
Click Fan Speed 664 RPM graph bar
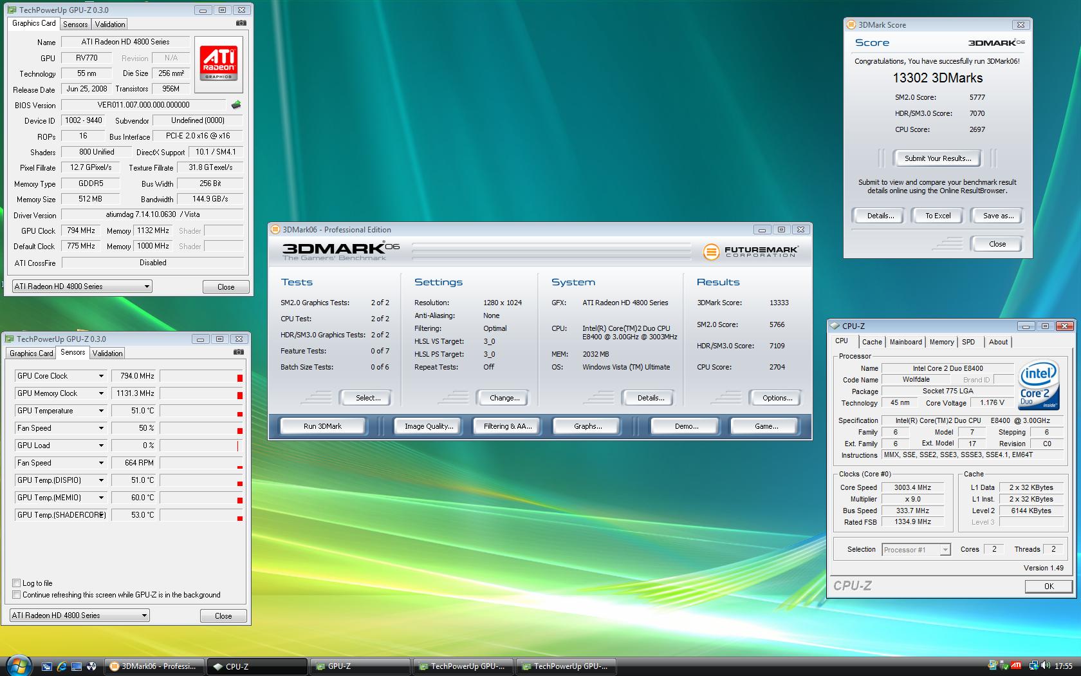201,463
